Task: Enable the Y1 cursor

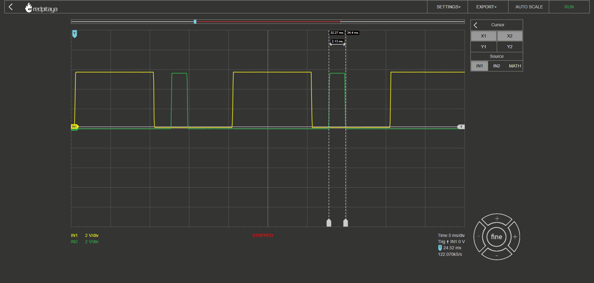Action: point(484,47)
